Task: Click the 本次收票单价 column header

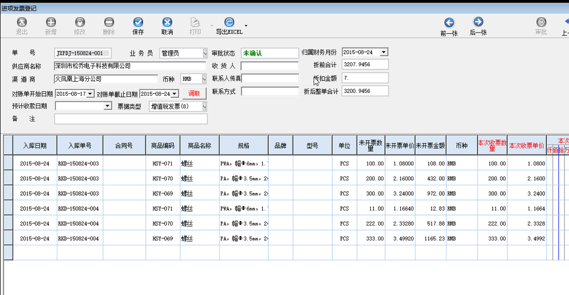Action: point(527,146)
